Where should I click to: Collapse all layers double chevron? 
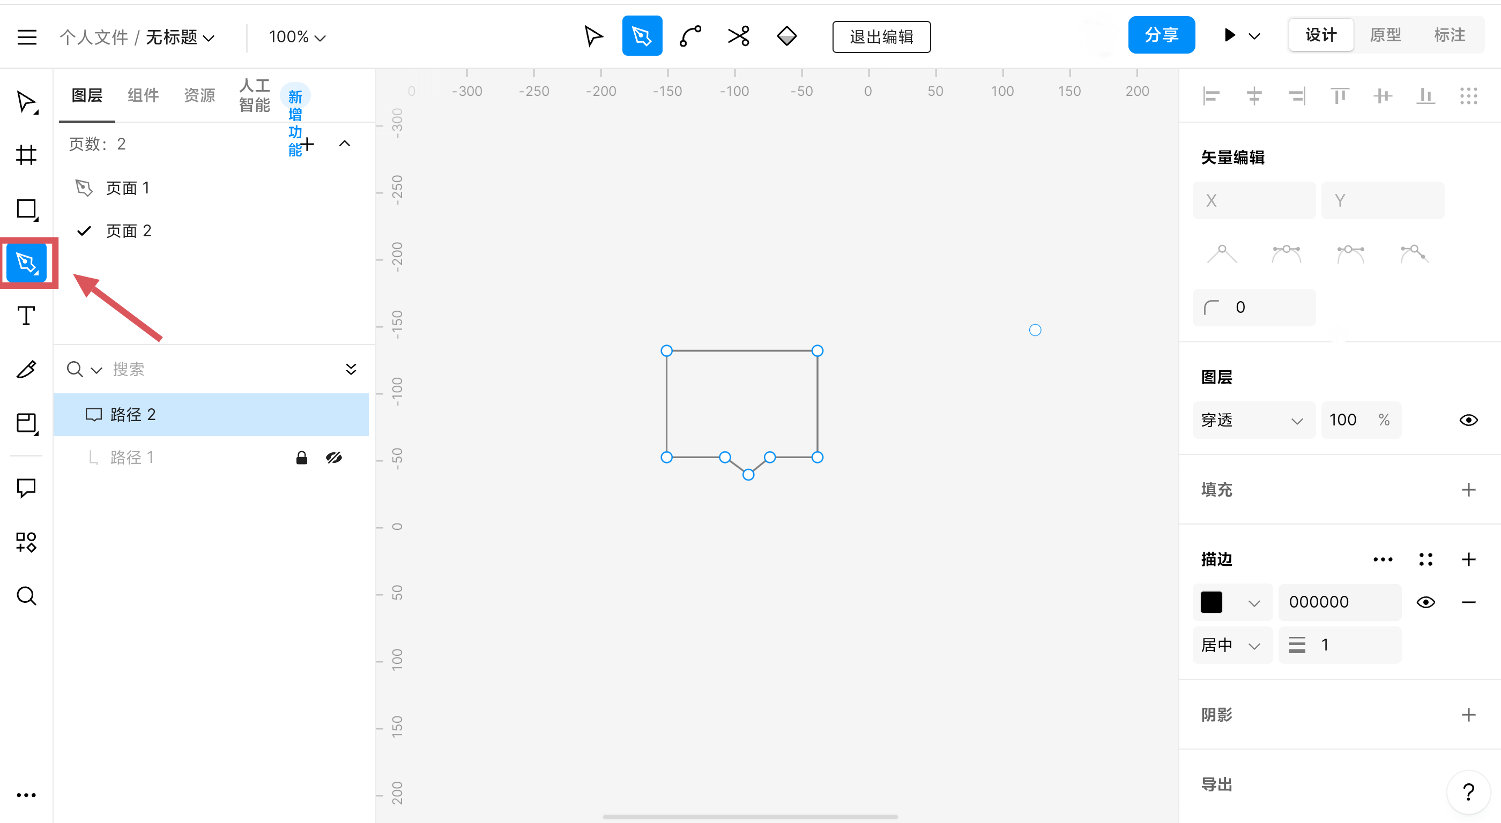[351, 369]
